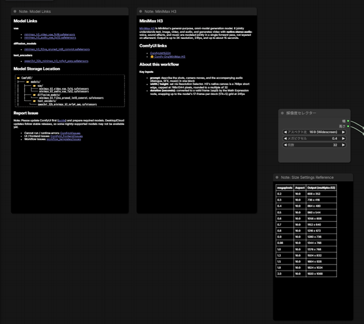Collapse the Note: MiniMax H3 node dot
The height and width of the screenshot is (324, 364).
click(x=141, y=12)
